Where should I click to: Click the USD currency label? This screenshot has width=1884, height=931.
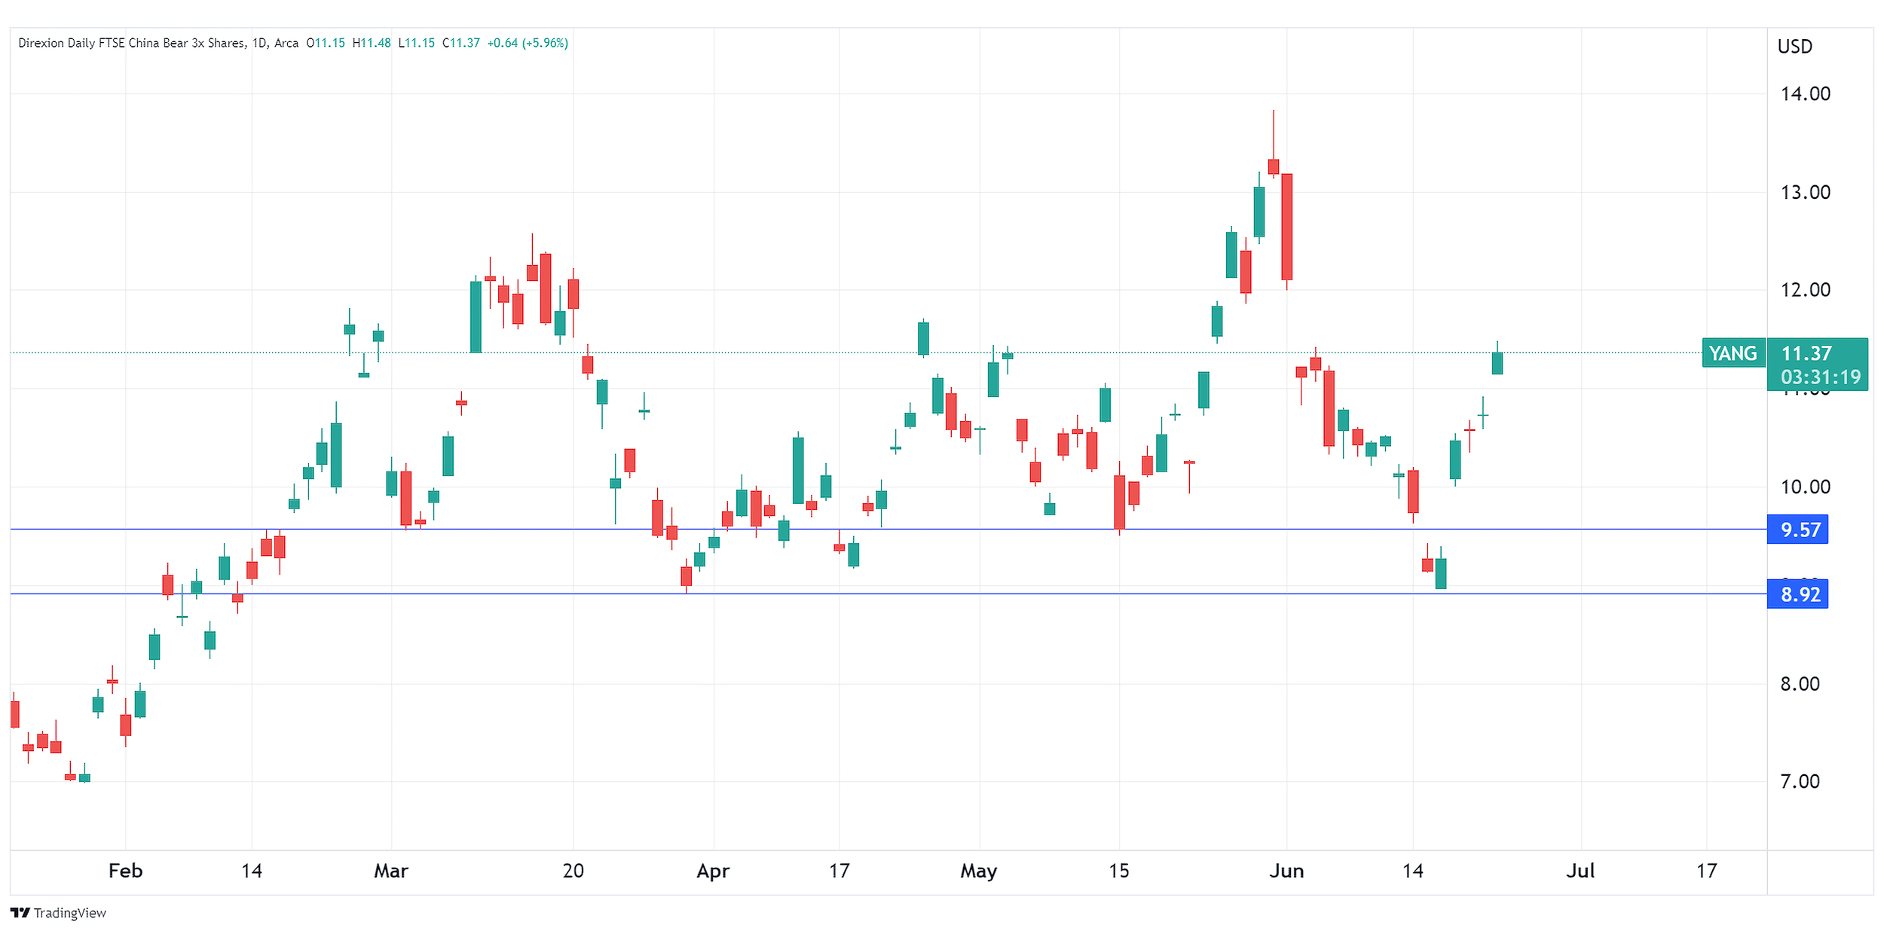click(1794, 47)
